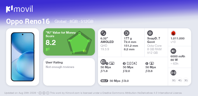Click the connectivity signal icon
The image size is (198, 96).
pyautogui.click(x=173, y=73)
